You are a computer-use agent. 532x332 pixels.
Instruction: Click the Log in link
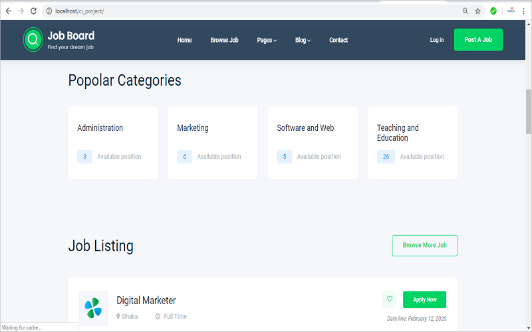437,40
